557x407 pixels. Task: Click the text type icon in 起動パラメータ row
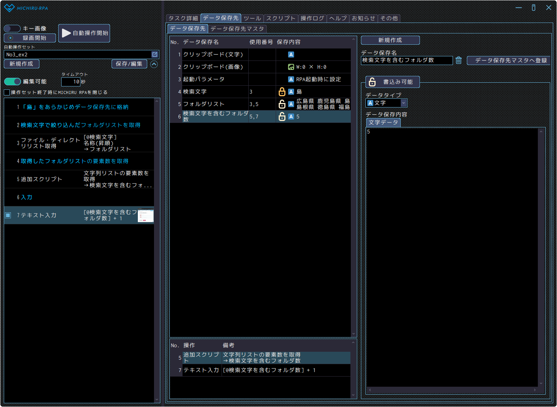(x=291, y=79)
